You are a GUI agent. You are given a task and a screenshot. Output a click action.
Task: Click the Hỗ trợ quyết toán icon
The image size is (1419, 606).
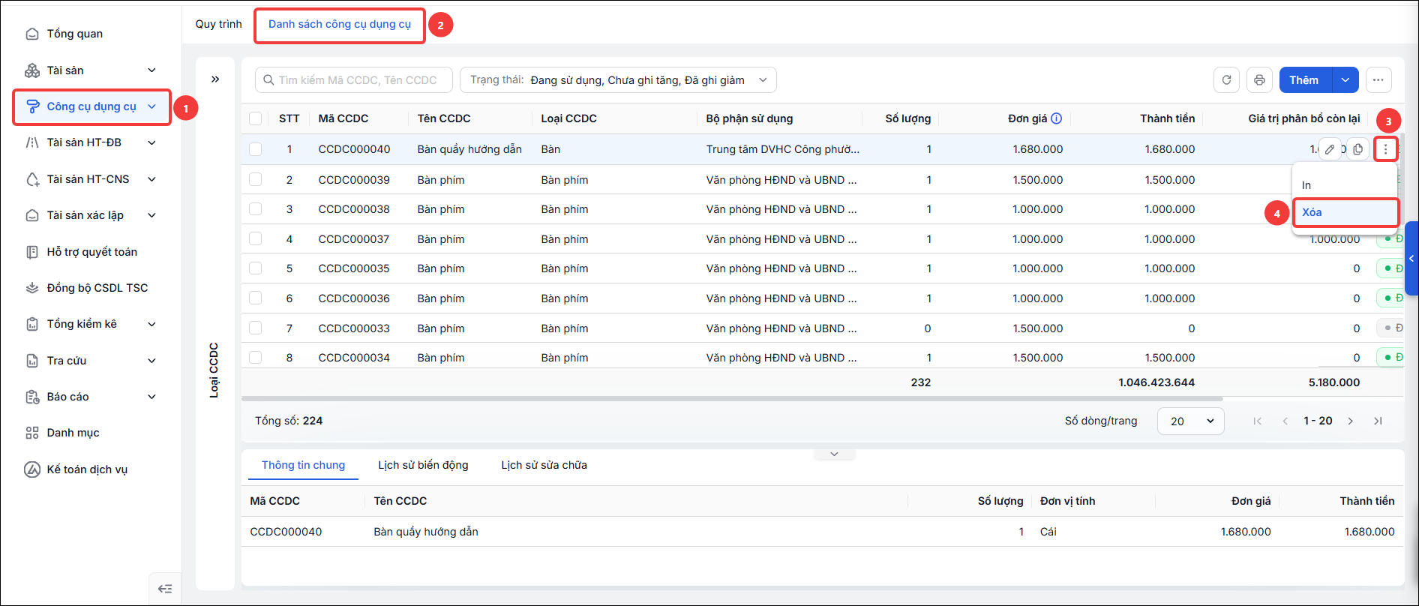tap(32, 252)
